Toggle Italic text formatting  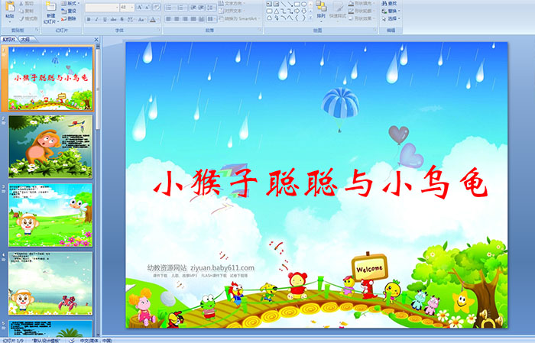coord(95,19)
